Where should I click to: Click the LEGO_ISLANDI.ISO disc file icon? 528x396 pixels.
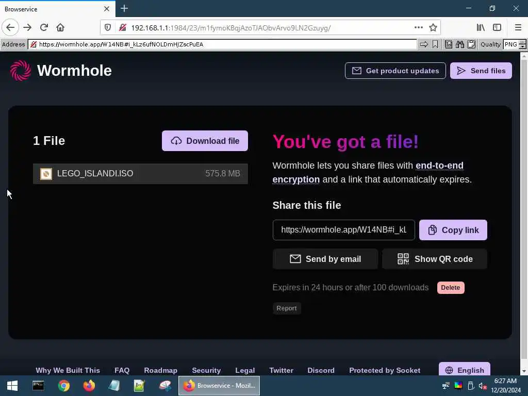point(46,174)
